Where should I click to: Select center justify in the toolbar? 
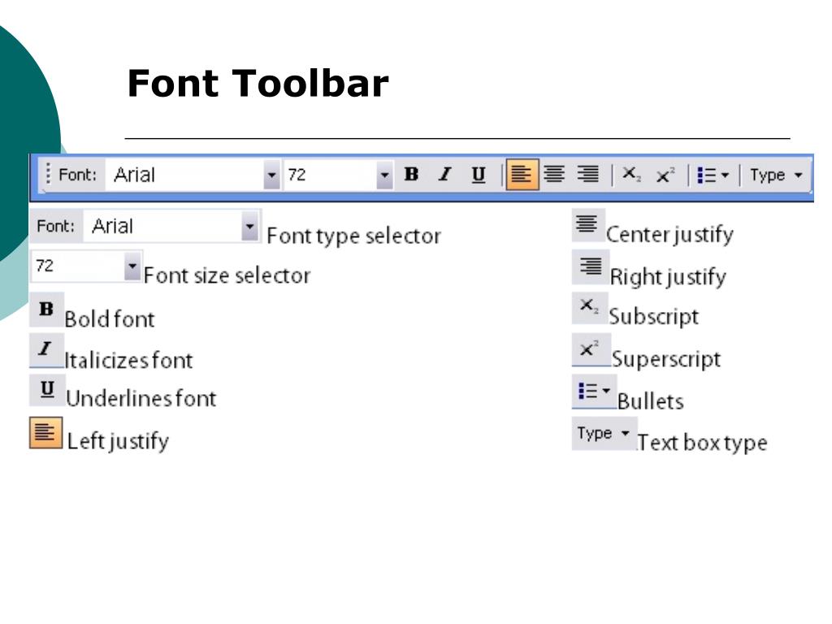(x=554, y=174)
